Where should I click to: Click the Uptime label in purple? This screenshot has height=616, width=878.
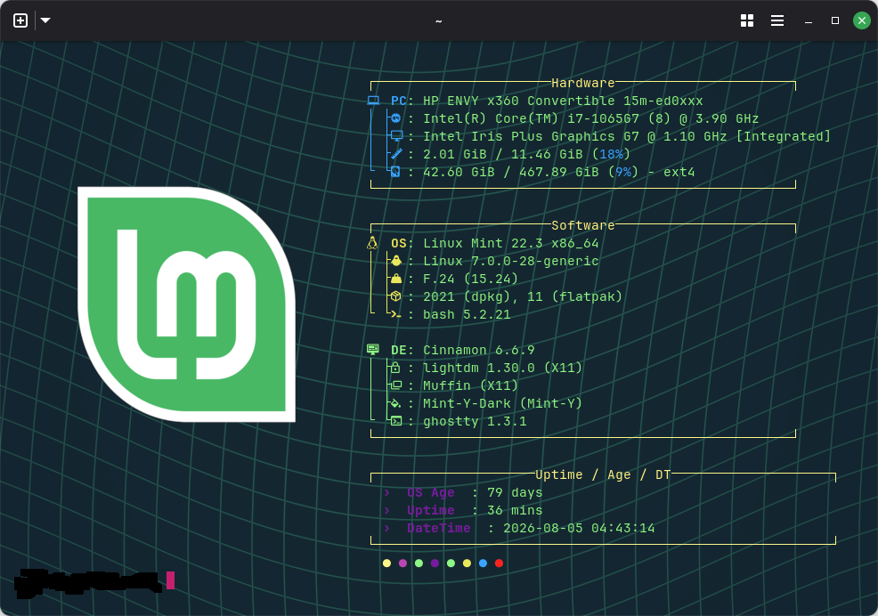pyautogui.click(x=431, y=510)
